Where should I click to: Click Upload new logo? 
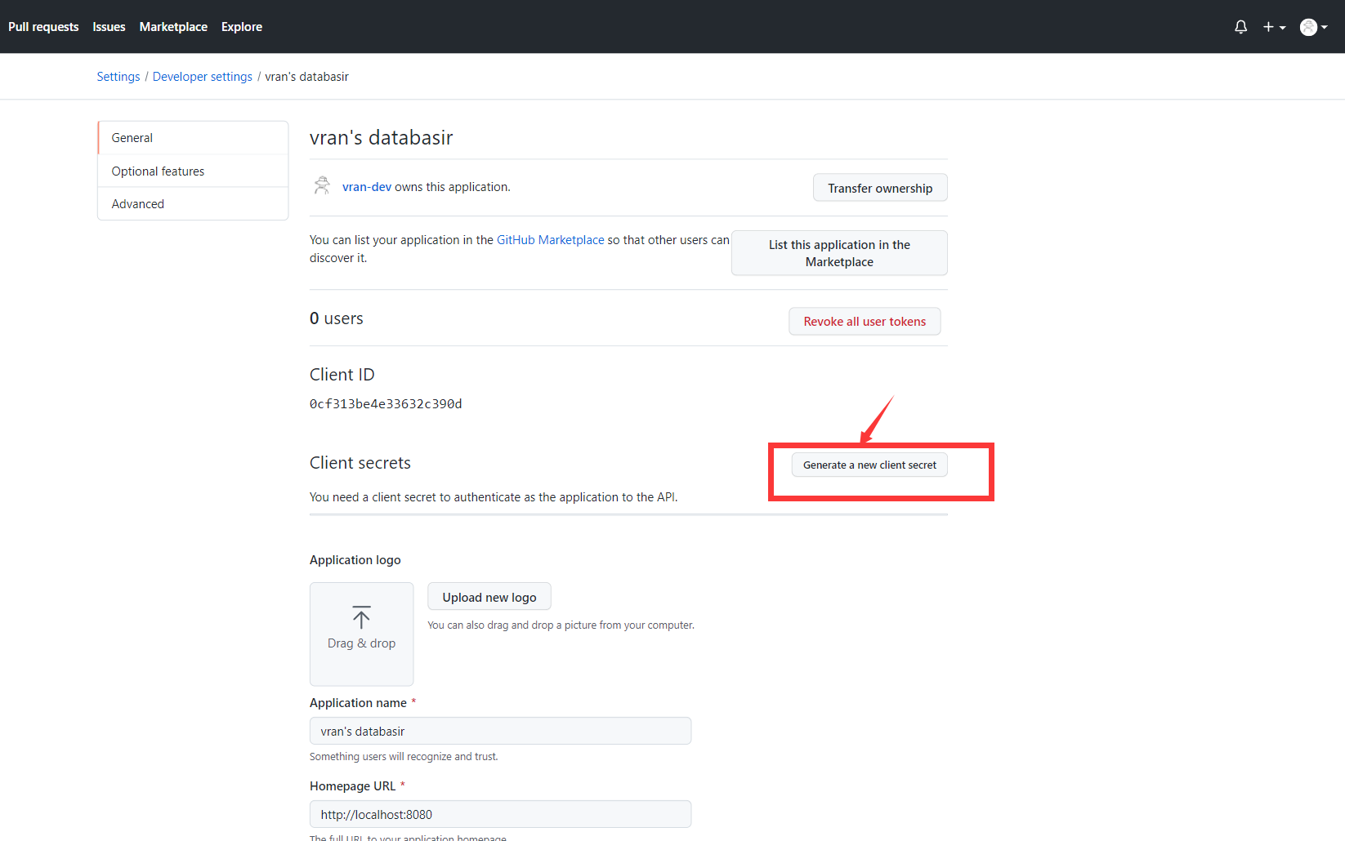(x=489, y=596)
